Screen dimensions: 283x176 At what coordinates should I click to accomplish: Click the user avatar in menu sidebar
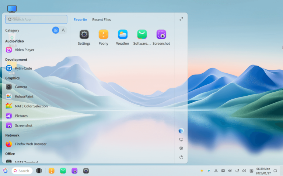[181, 131]
